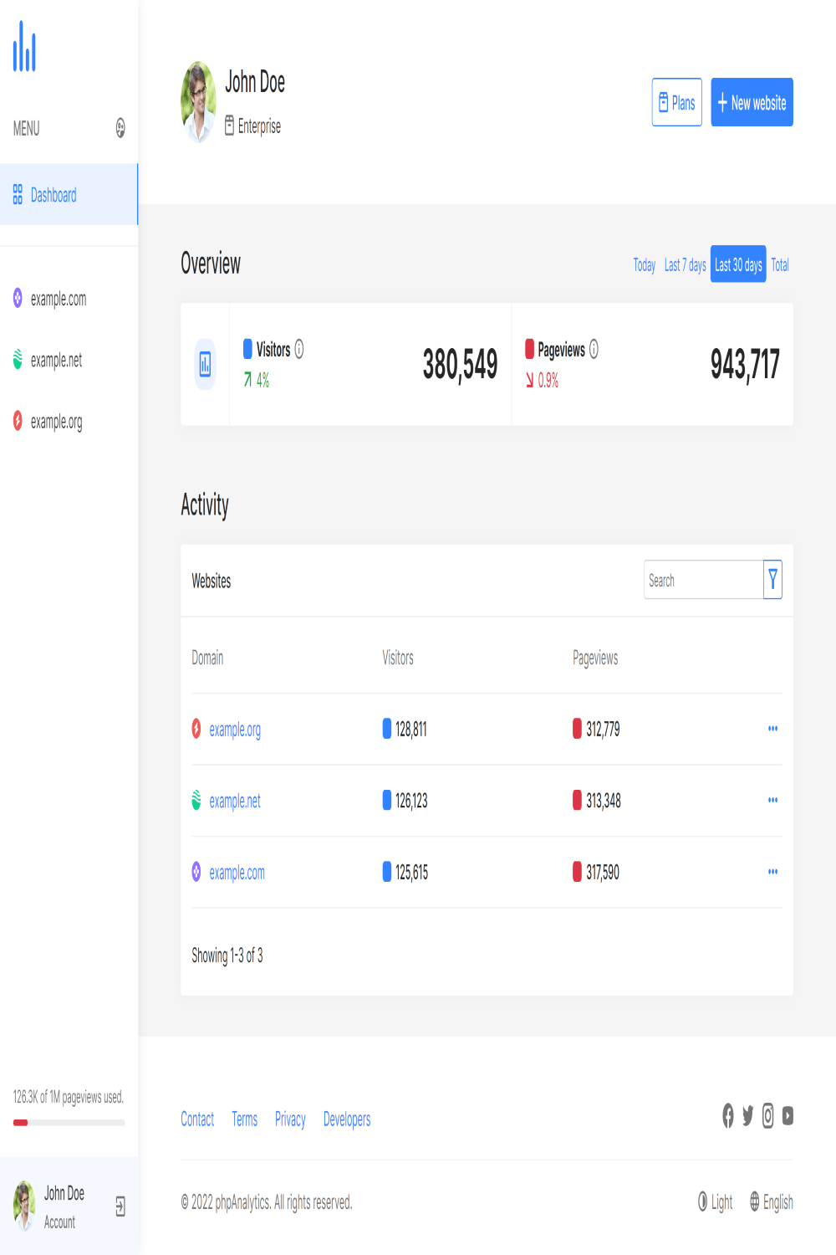
Task: Click the Privacy footer link
Action: (x=290, y=1119)
